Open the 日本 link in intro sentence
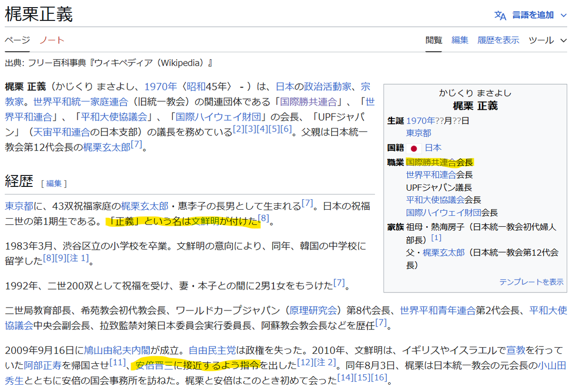571x388 pixels. pyautogui.click(x=285, y=87)
